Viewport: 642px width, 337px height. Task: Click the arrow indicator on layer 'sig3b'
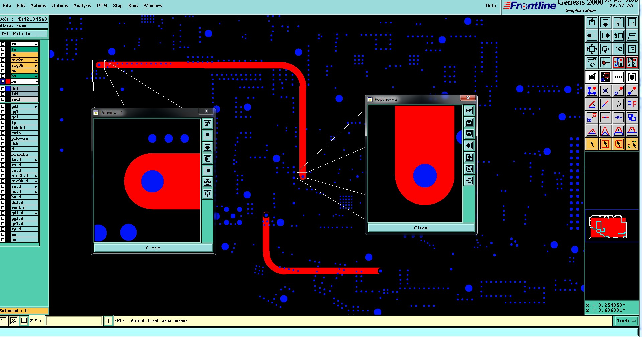(36, 65)
